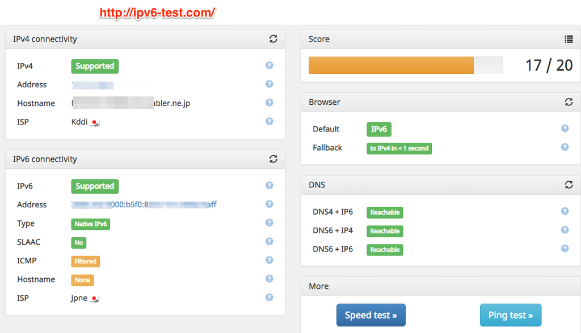Viewport: 581px width, 333px height.
Task: Click the Japan flag next to Jpne
Action: pos(95,299)
